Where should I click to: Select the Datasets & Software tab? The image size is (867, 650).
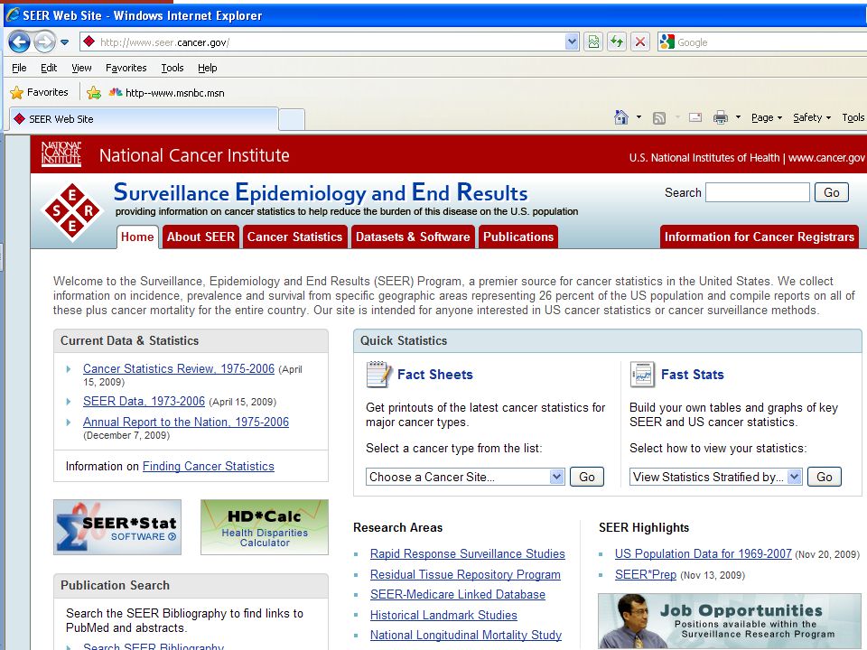[x=413, y=237]
